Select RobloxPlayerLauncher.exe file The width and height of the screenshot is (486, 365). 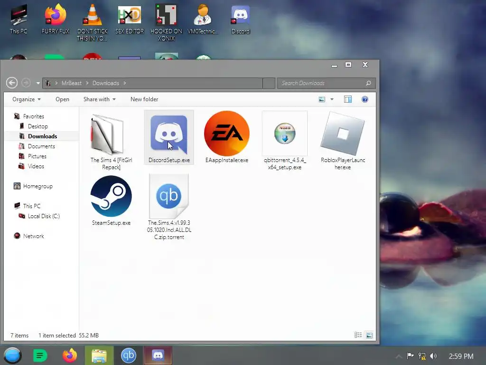(343, 141)
